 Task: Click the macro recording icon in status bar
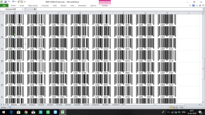click(x=10, y=107)
